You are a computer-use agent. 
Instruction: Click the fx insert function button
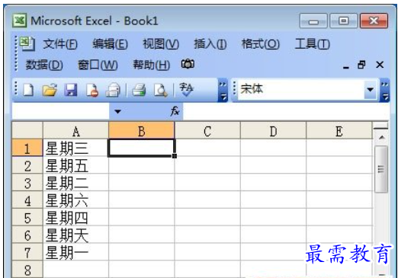click(x=175, y=111)
